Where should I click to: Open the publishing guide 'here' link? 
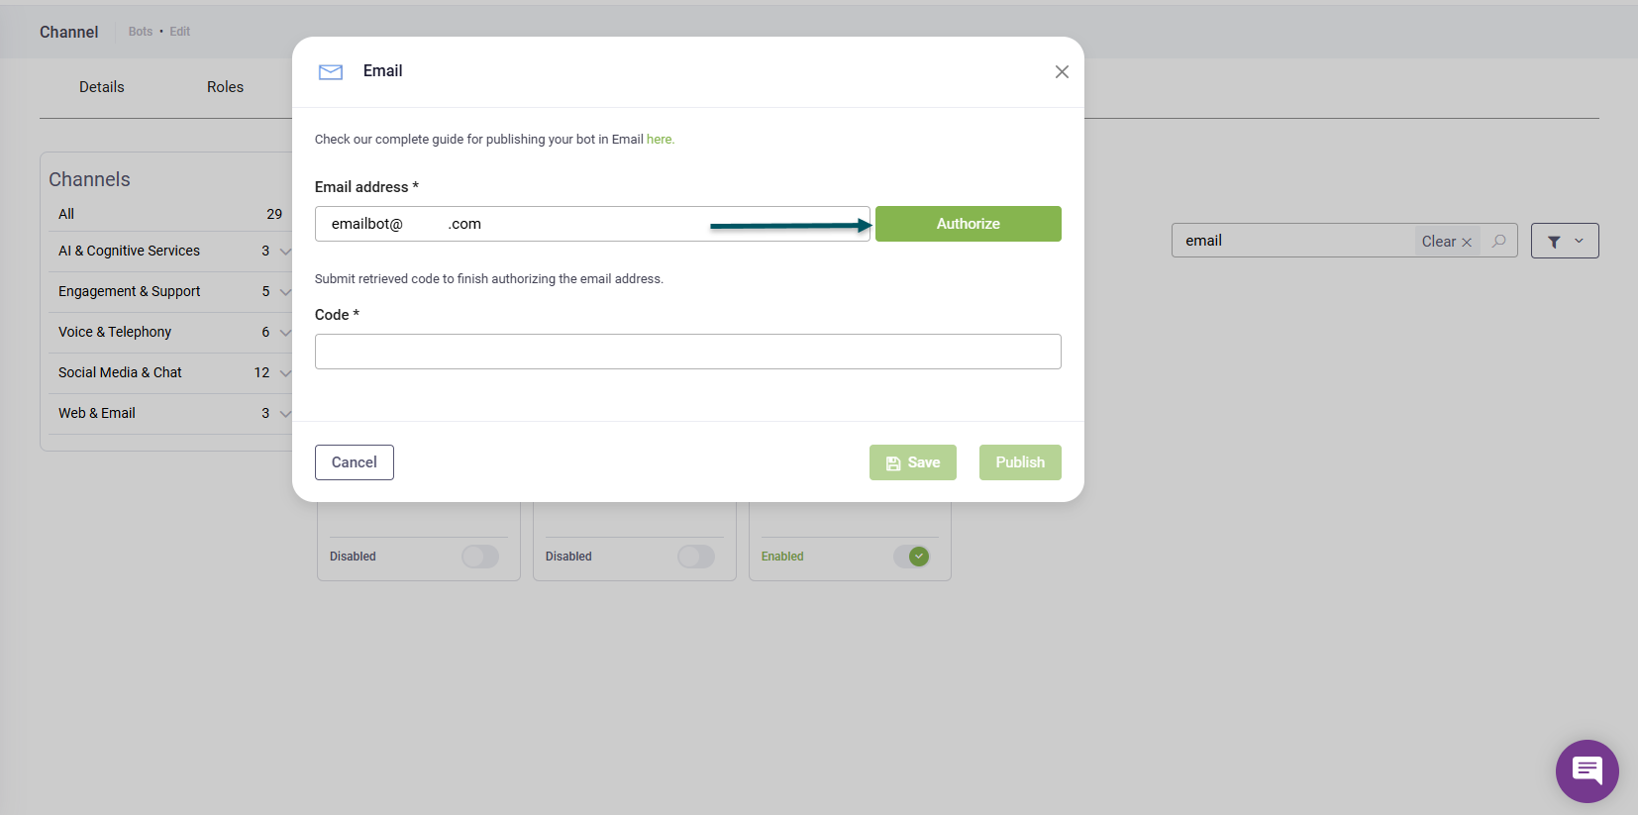pos(660,140)
